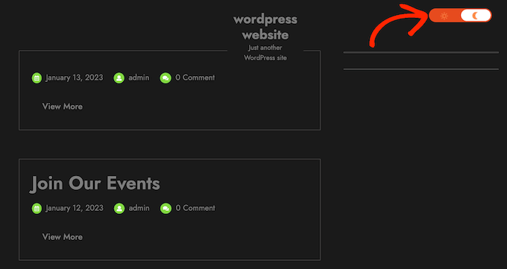Open admin author link in Join Our Events post
Viewport: 507px width, 269px height.
point(139,208)
